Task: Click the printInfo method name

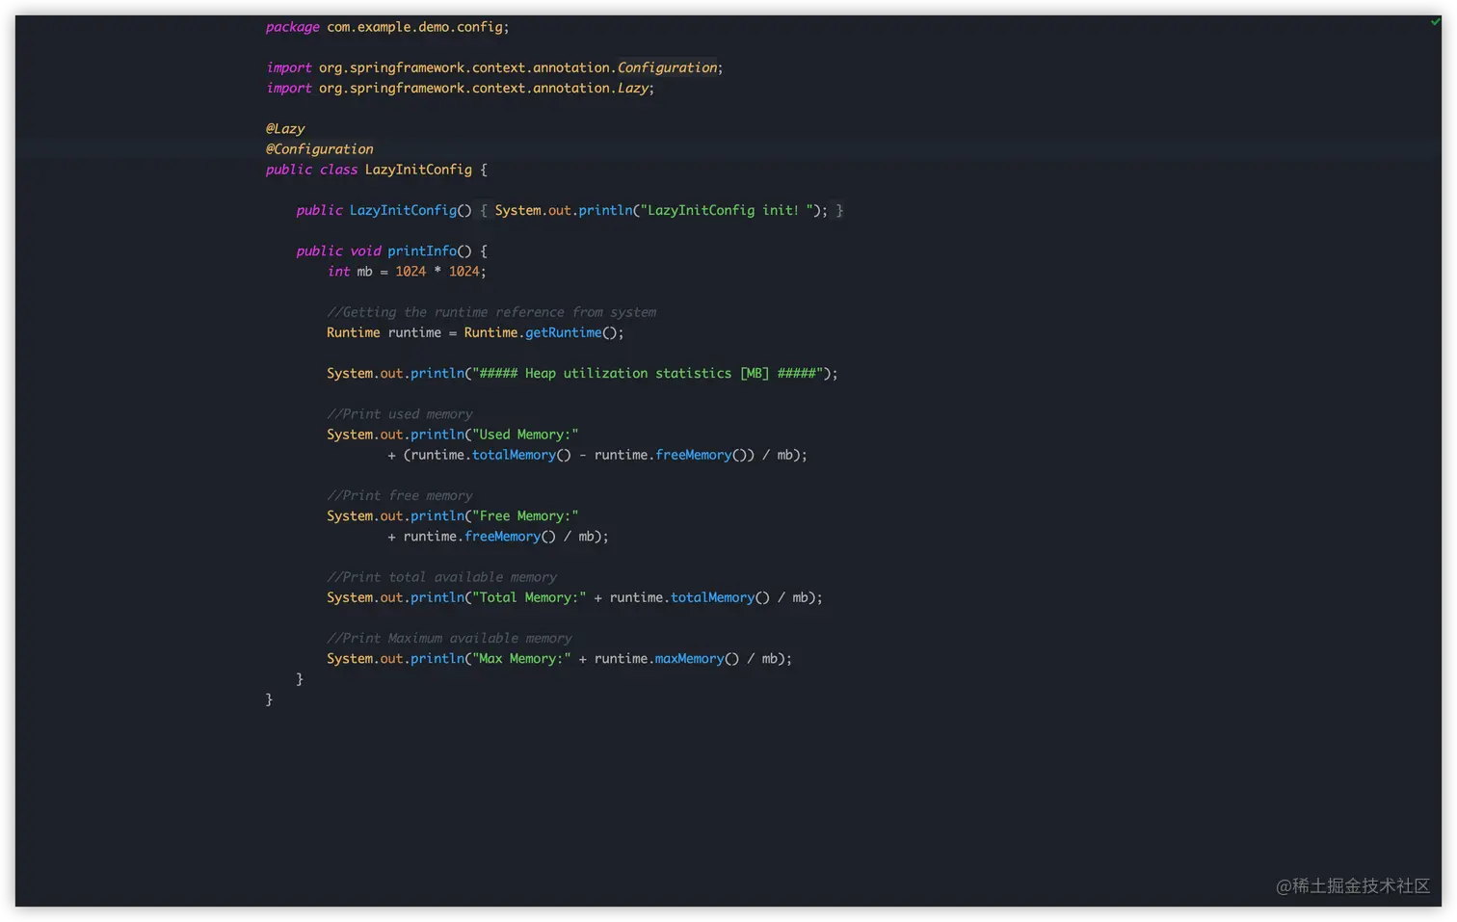Action: click(x=422, y=250)
